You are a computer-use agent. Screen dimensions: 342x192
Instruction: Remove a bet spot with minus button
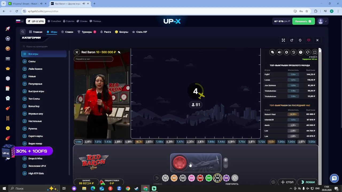pos(226,166)
